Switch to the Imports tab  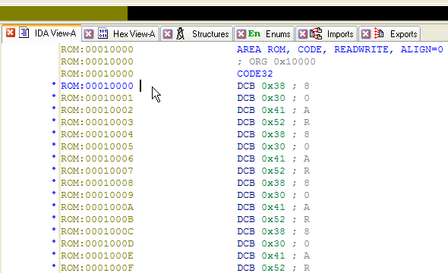(x=340, y=34)
